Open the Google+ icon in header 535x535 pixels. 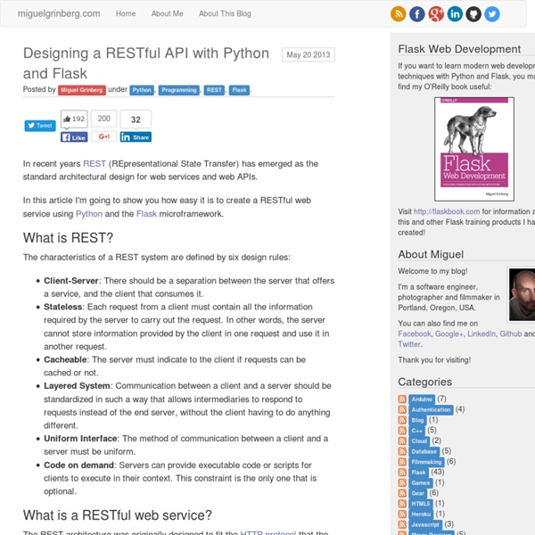[436, 14]
